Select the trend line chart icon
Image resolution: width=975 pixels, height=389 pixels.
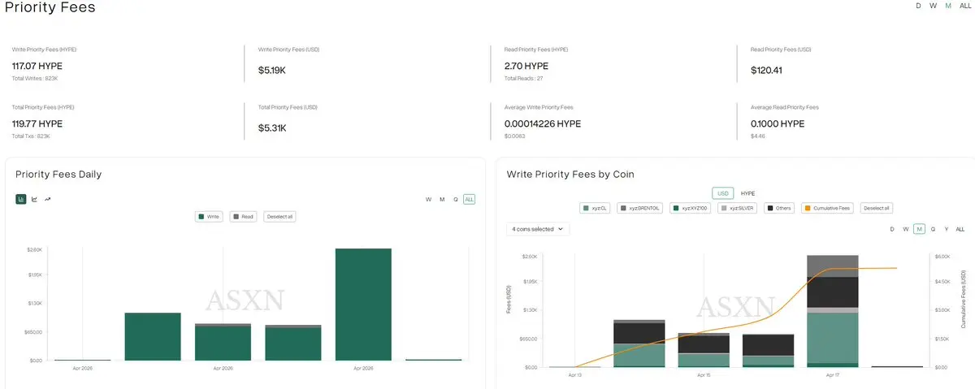[48, 199]
